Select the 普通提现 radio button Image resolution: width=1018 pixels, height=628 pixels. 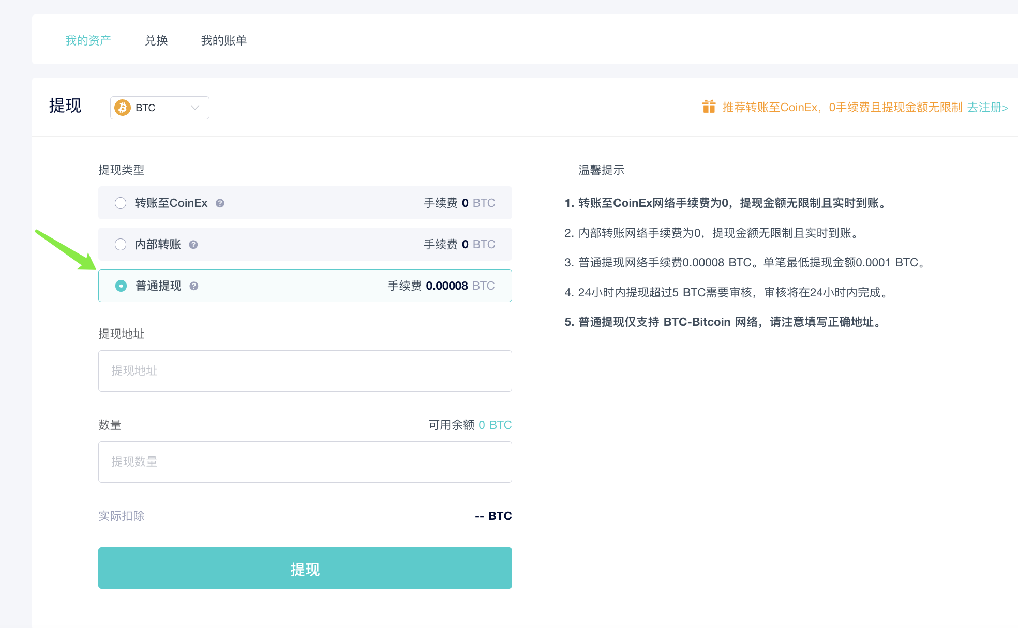(x=121, y=286)
